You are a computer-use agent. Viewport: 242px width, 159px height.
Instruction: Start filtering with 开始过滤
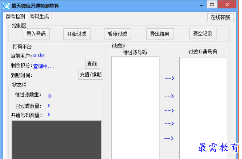click(77, 34)
